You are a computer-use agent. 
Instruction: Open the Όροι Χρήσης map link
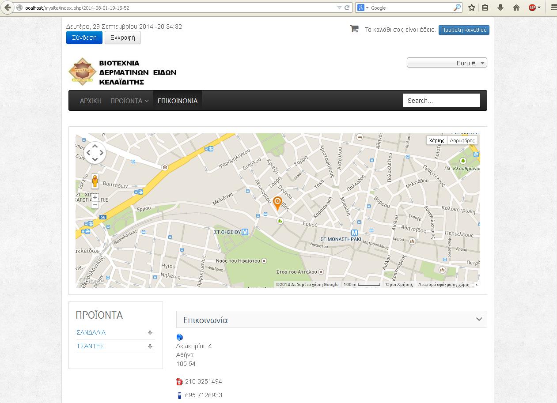click(x=399, y=285)
